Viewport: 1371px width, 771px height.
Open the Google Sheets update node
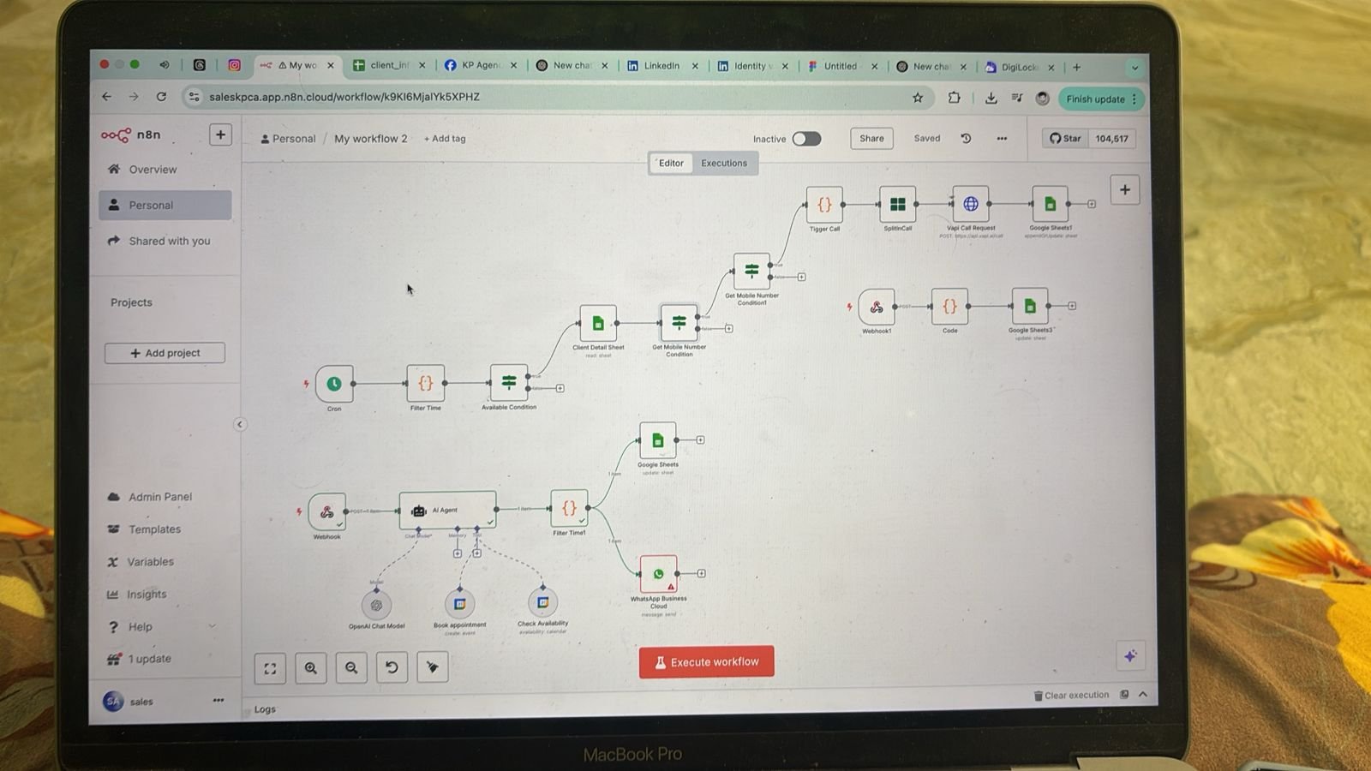tap(657, 440)
